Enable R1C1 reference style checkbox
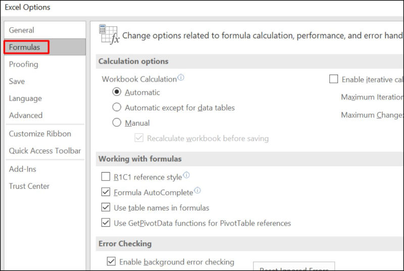This screenshot has width=404, height=271. tap(106, 177)
